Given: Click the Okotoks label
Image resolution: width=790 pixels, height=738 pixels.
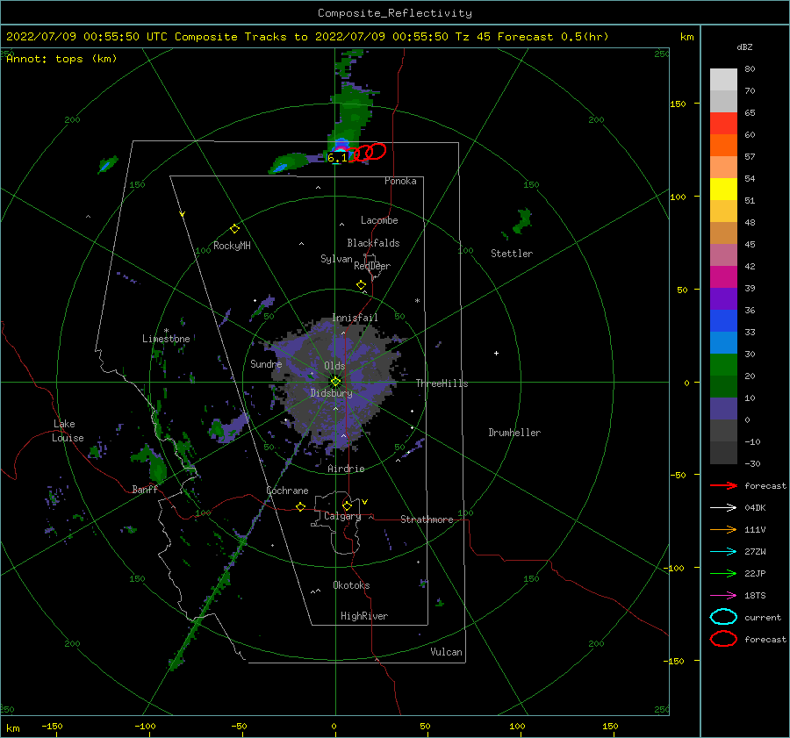Looking at the screenshot, I should [351, 585].
